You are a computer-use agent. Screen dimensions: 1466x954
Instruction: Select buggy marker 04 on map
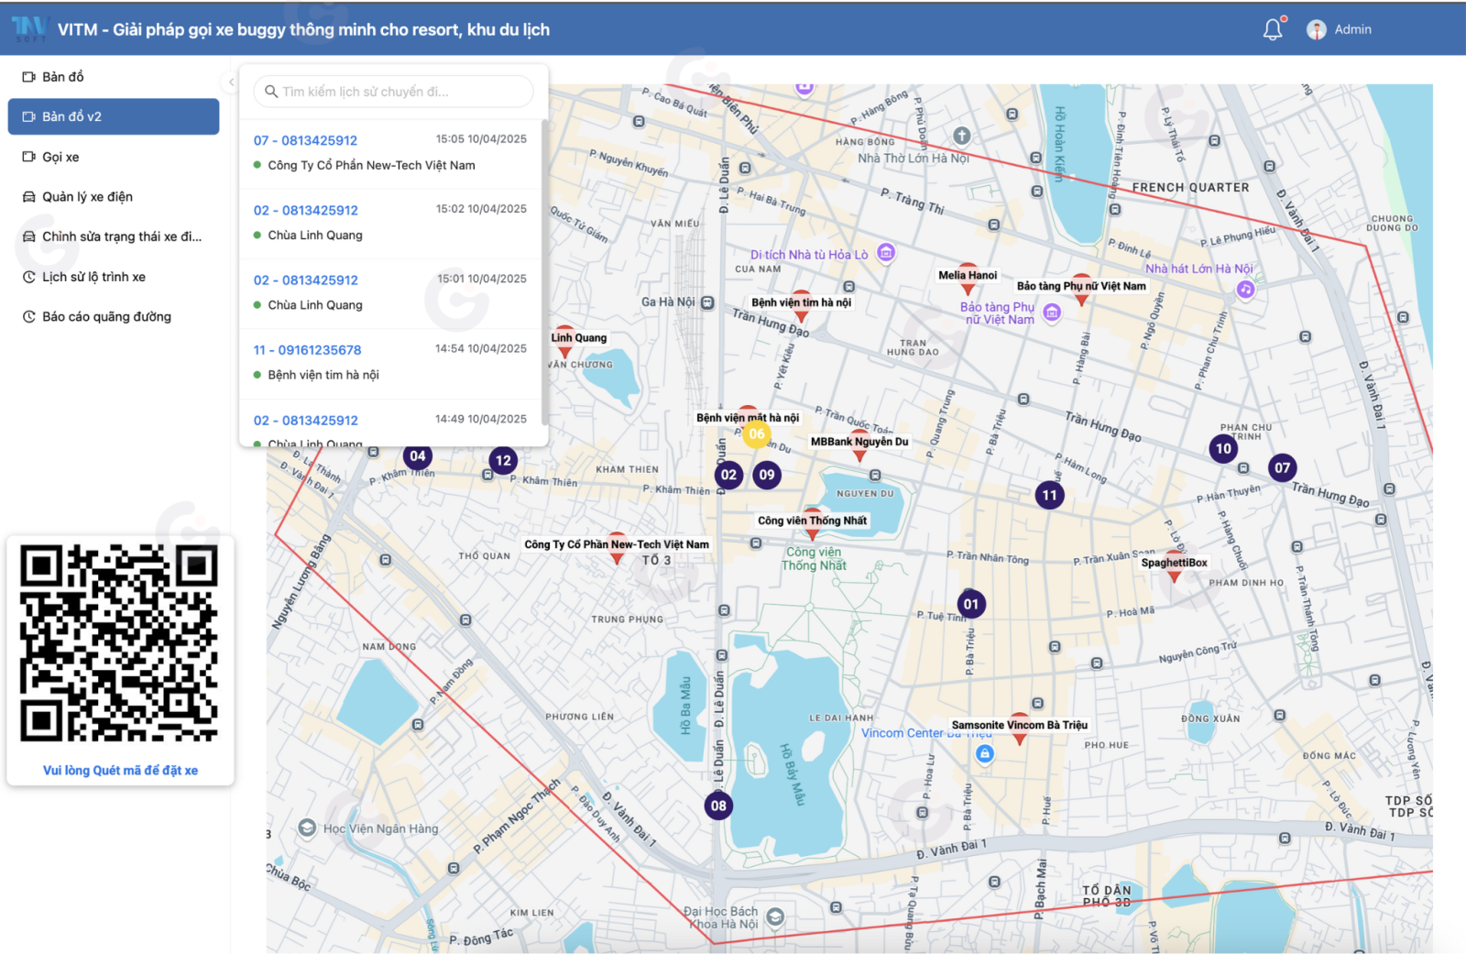(418, 455)
